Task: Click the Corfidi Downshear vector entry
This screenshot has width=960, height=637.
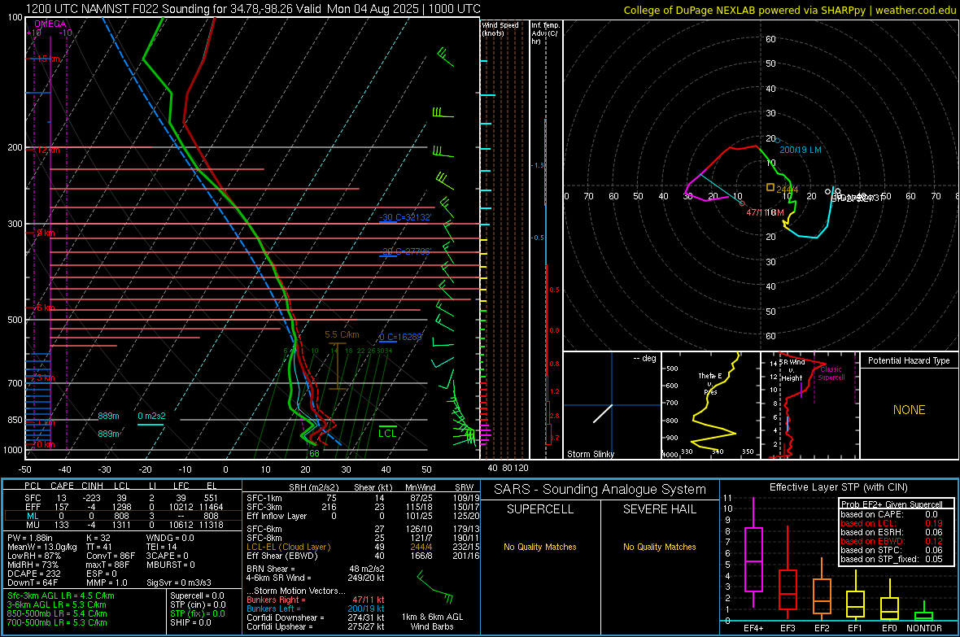Action: pos(316,617)
